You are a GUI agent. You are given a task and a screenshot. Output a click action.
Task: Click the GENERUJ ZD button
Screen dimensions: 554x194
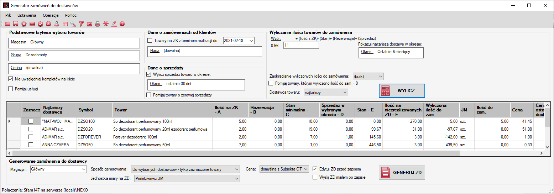[402, 173]
